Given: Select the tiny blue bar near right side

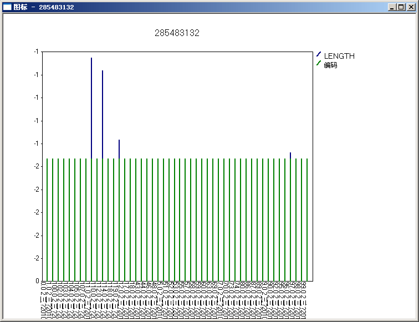Looking at the screenshot, I should pos(290,155).
